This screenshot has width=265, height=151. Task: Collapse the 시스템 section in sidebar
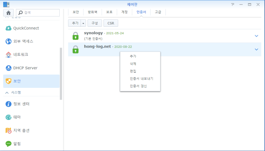6,92
